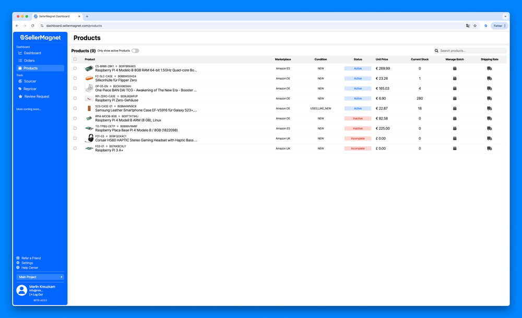This screenshot has width=522, height=318.
Task: Click the Inactive status of Raspberry Pi 4 Modell B ARM
Action: [358, 118]
